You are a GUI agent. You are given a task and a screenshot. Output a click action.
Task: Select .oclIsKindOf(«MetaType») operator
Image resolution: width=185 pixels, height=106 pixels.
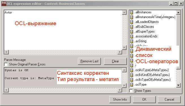tap(152, 75)
